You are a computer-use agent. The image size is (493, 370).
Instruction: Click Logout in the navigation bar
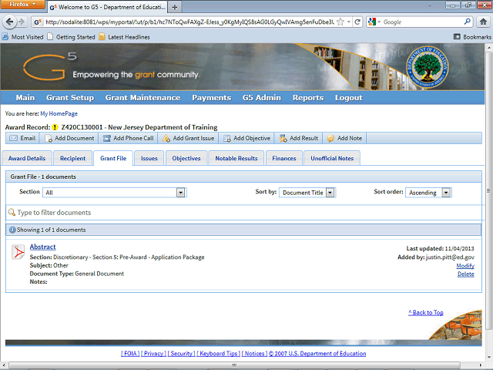(x=349, y=98)
